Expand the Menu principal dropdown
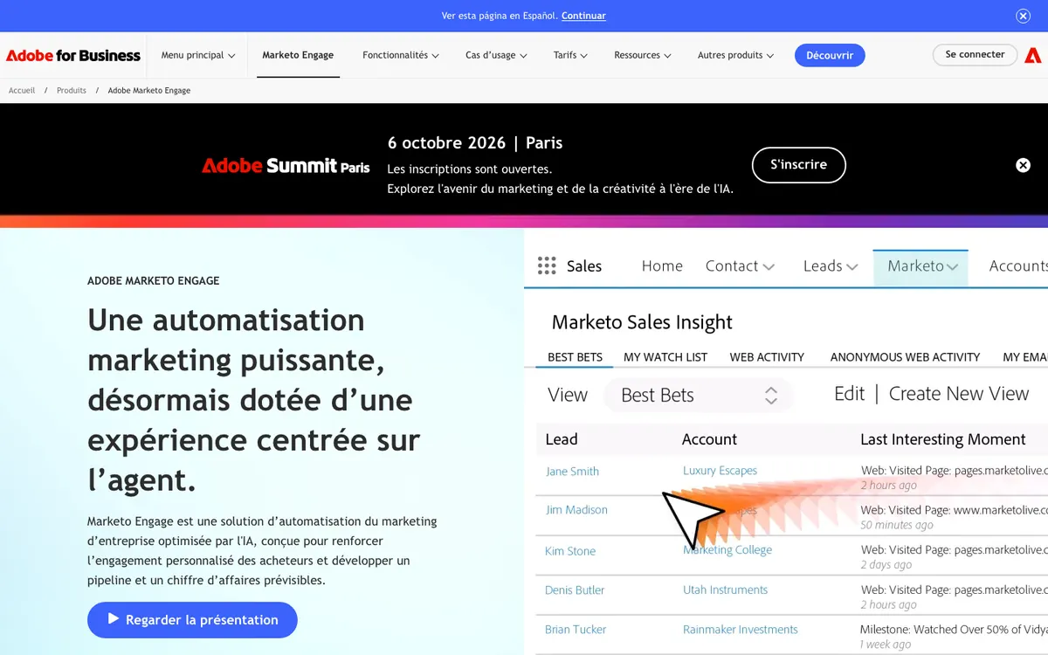 [198, 55]
